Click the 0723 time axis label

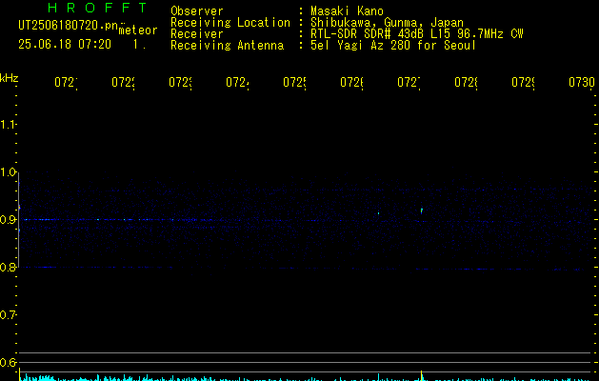pyautogui.click(x=180, y=83)
